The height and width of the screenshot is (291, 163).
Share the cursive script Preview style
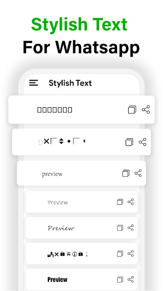point(130,228)
